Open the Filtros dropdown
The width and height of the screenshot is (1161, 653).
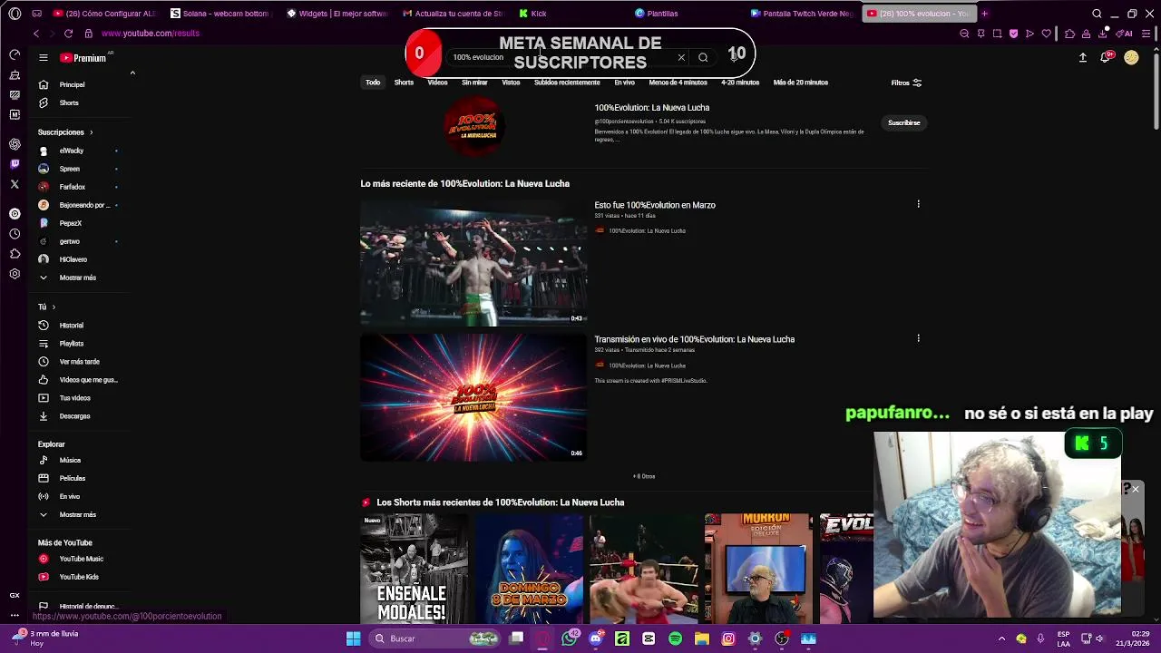[x=906, y=83]
